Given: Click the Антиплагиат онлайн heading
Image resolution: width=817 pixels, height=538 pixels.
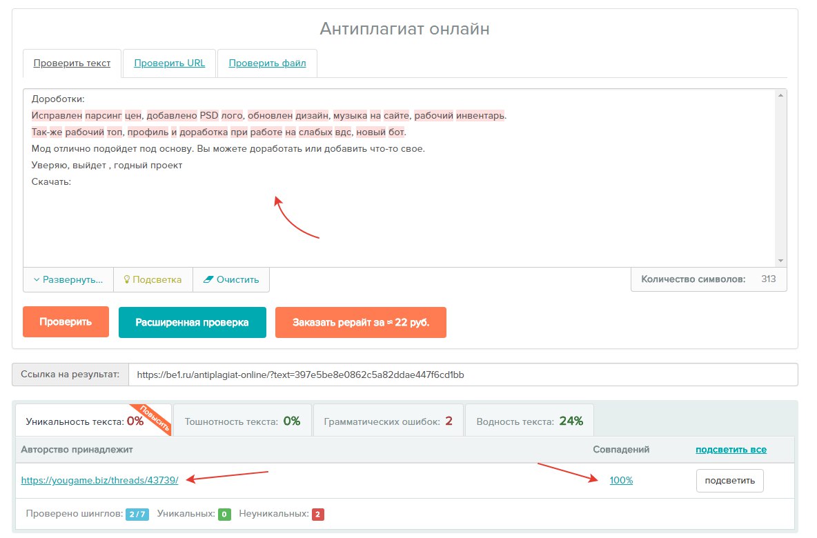Looking at the screenshot, I should tap(405, 29).
